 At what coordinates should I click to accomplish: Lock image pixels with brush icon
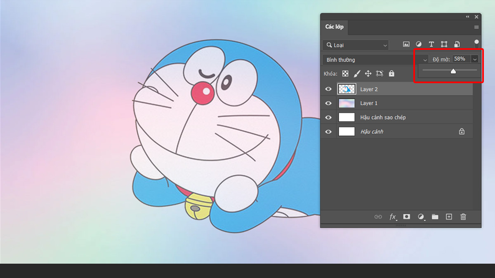[357, 74]
